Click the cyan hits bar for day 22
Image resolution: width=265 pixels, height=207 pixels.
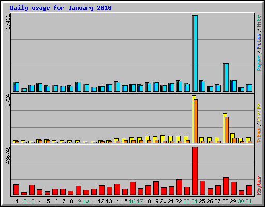(180, 86)
